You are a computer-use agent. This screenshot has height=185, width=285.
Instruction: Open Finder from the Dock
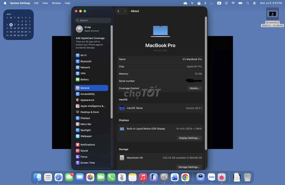(x=38, y=177)
